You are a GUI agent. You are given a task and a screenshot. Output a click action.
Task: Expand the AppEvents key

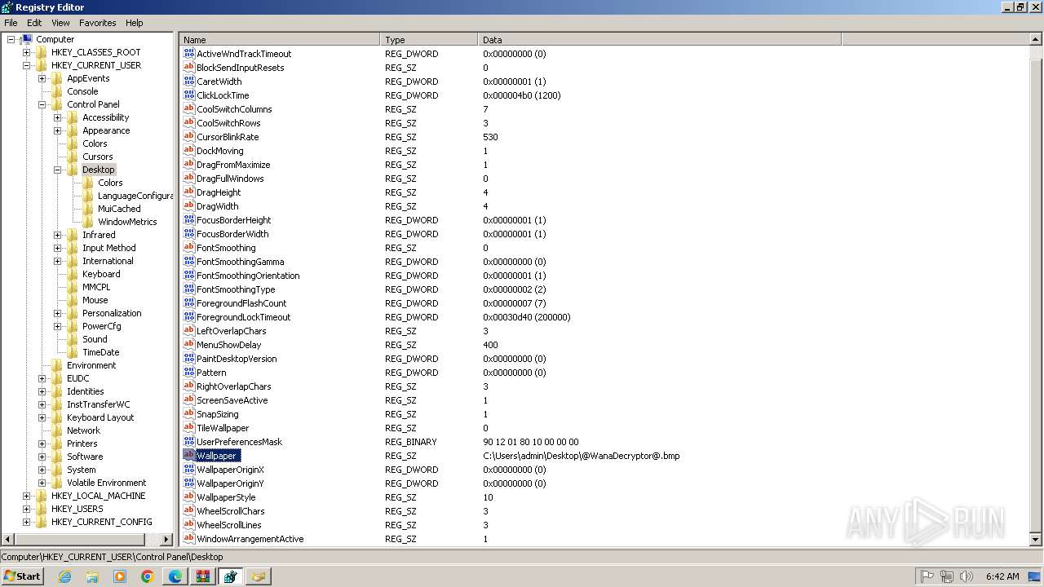[42, 78]
